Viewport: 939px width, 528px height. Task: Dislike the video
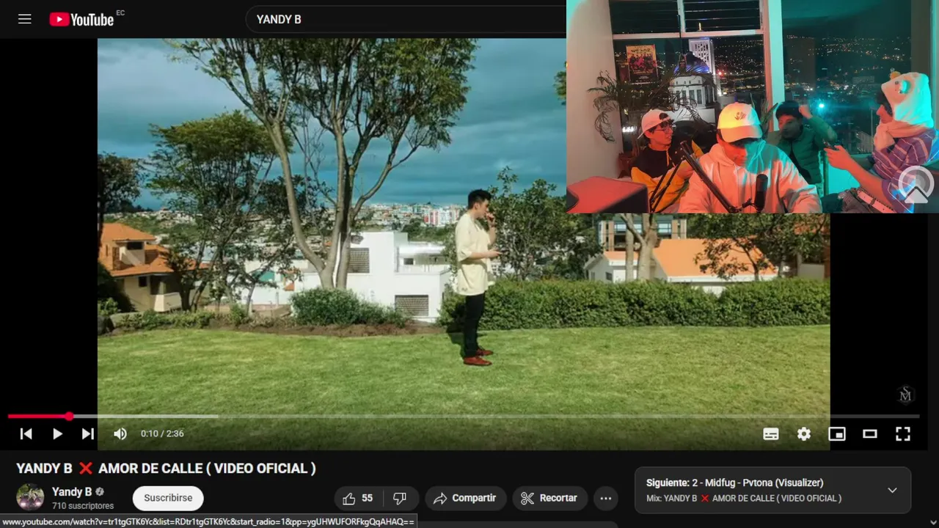click(x=400, y=498)
